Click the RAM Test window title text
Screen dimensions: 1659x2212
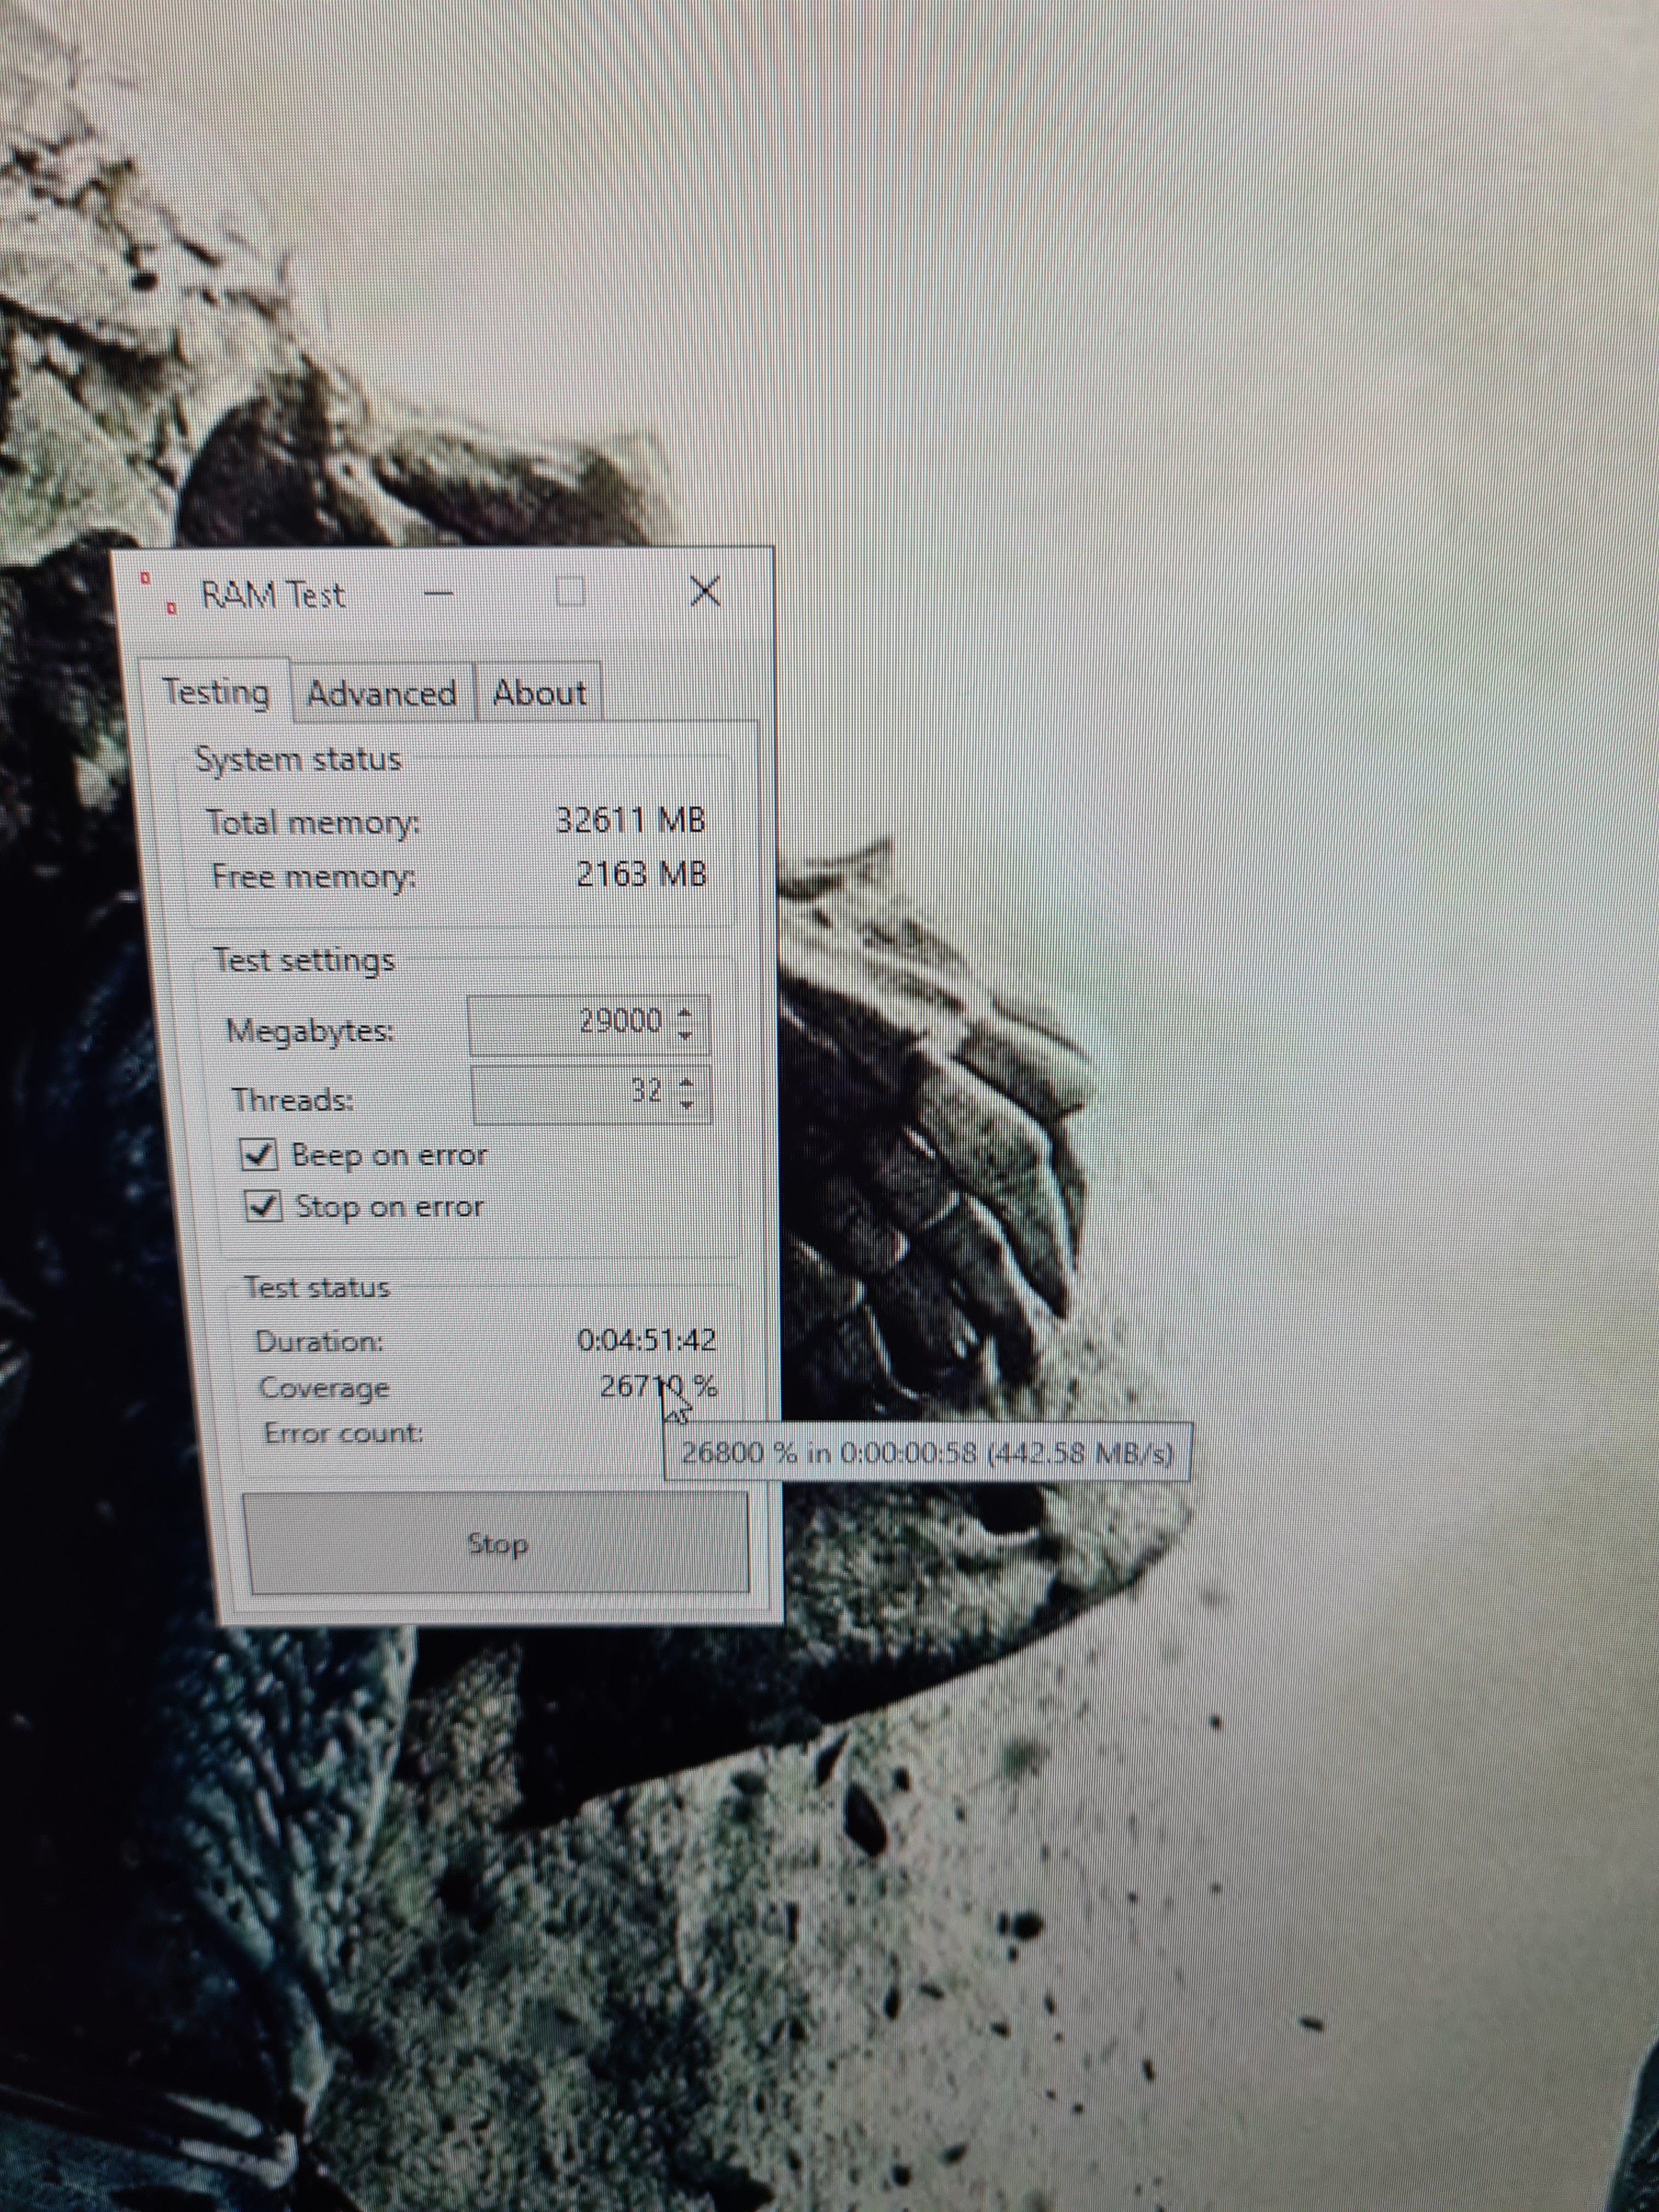tap(273, 595)
